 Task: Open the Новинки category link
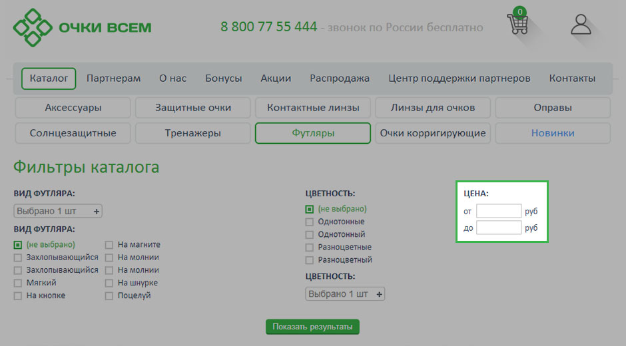[553, 133]
